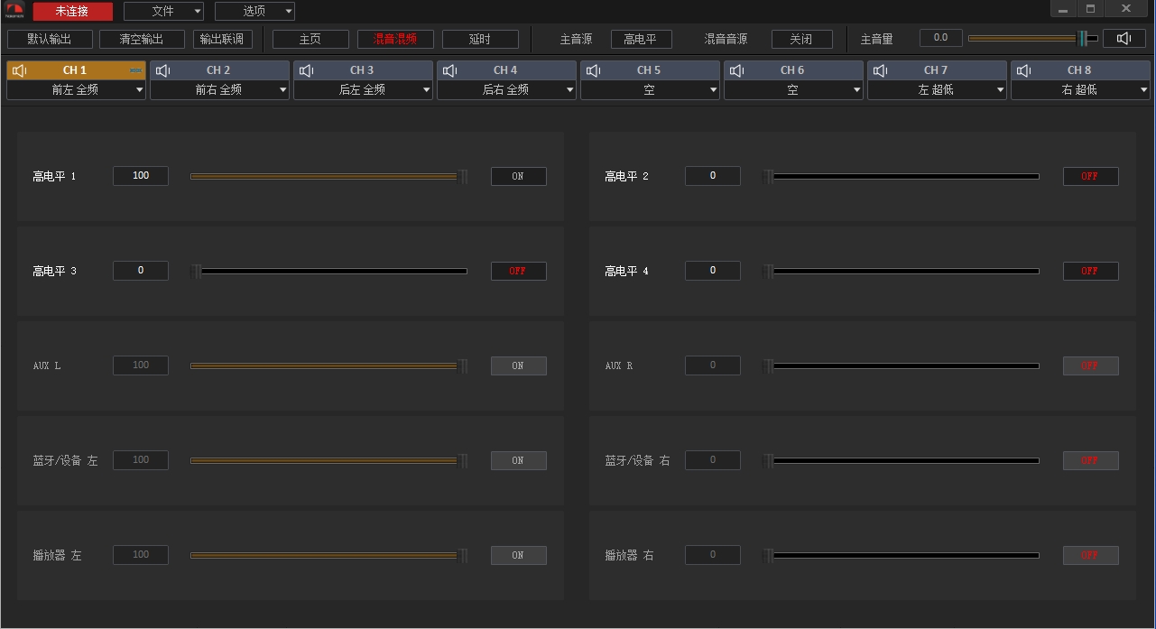
Task: Toggle the CH 8 speaker icon
Action: point(1024,70)
